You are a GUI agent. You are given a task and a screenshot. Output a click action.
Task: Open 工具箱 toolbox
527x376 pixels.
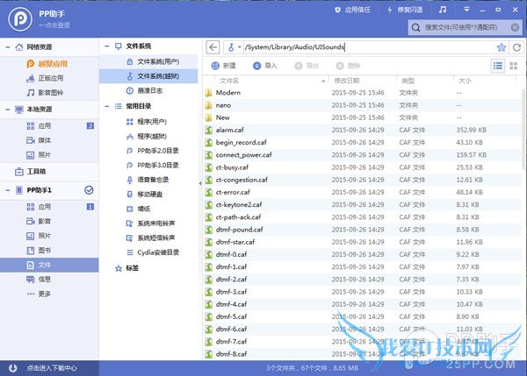point(30,172)
